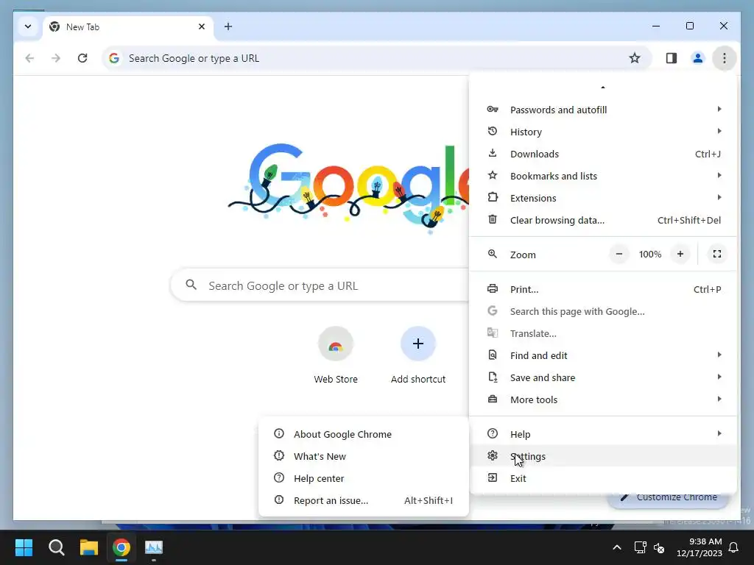
Task: Click the star icon beside Bookmarks and lists
Action: [493, 175]
